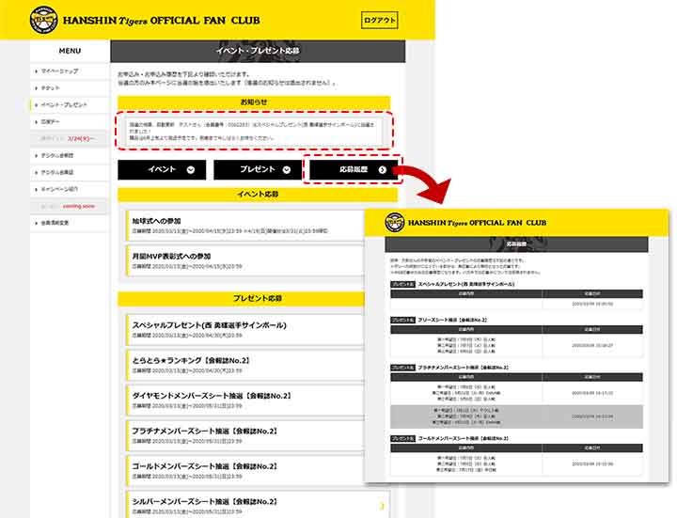The image size is (677, 518).
Task: Click the yellow イベント応募 section heading
Action: (x=258, y=195)
